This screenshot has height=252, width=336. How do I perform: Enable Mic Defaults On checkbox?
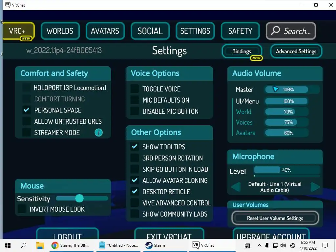(x=135, y=100)
